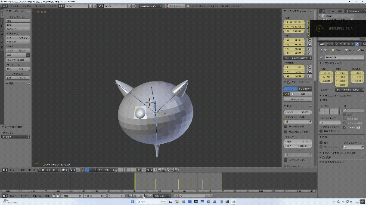Open the Outliner editor type selector
This screenshot has height=205, width=366.
322,11
